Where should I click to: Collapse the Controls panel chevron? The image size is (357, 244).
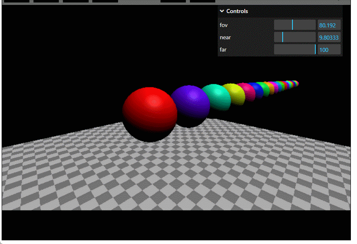coord(222,11)
